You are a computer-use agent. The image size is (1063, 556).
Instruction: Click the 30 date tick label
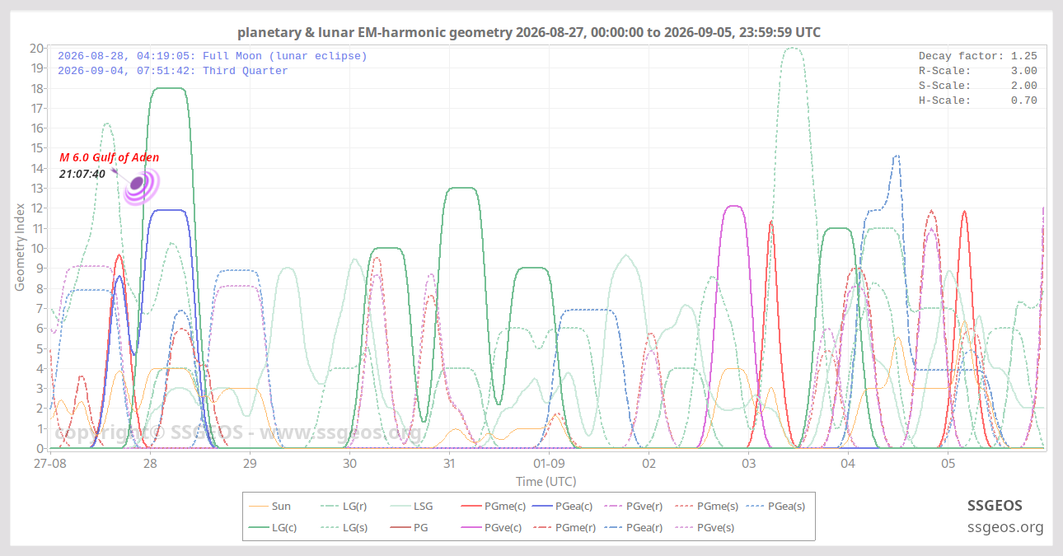349,464
